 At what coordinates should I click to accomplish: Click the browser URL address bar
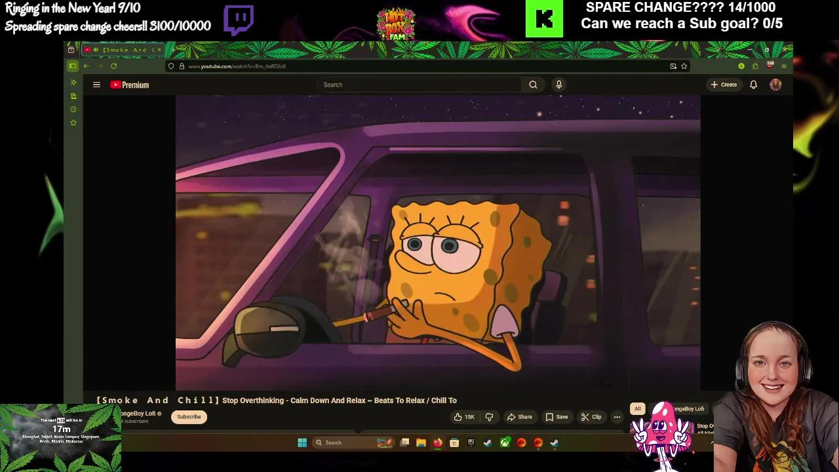click(426, 66)
